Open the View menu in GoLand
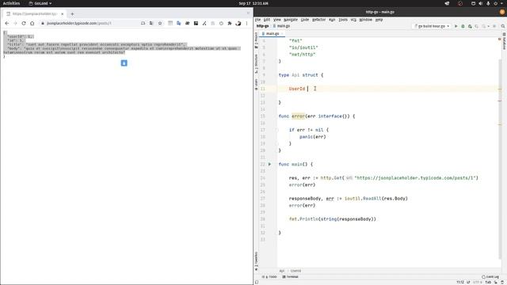 [x=277, y=20]
